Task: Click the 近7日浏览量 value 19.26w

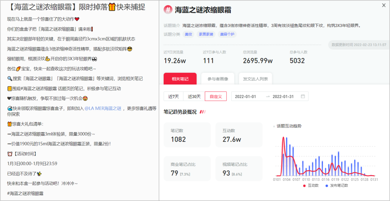Action: (x=175, y=61)
